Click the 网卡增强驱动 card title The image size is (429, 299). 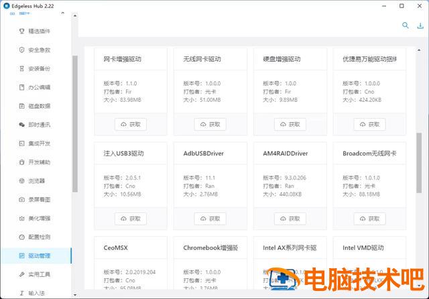[122, 59]
